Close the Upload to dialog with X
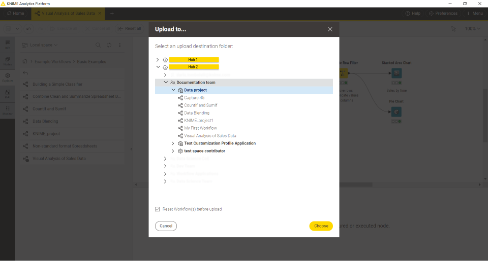 tap(330, 29)
